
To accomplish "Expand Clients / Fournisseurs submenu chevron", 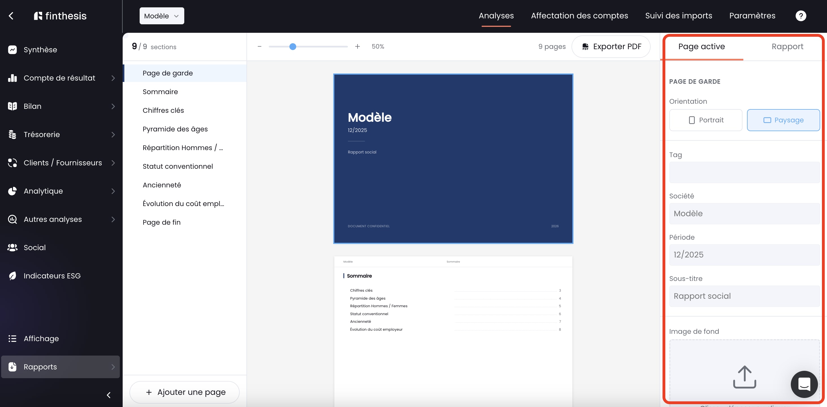I will click(113, 163).
